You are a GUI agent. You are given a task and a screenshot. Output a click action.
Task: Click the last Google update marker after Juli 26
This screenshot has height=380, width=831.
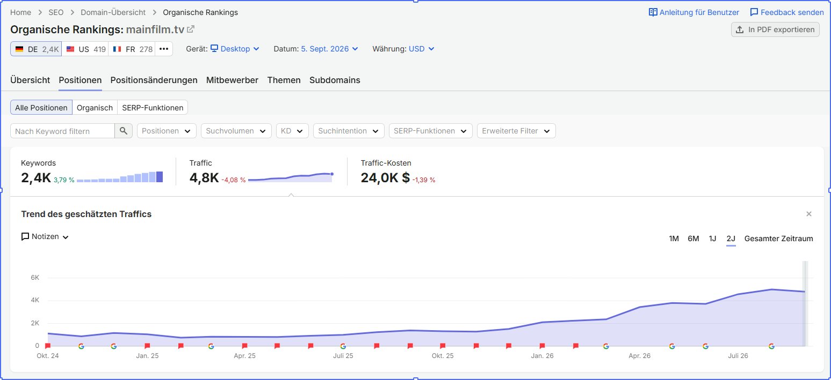tap(771, 346)
